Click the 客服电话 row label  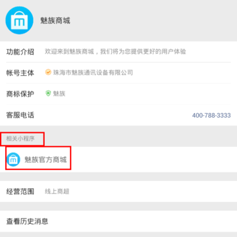point(20,115)
